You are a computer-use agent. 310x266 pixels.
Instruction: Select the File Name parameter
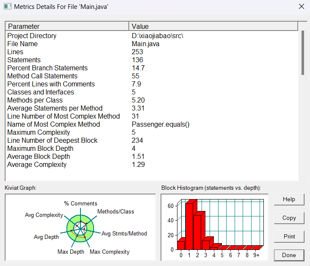pyautogui.click(x=22, y=44)
